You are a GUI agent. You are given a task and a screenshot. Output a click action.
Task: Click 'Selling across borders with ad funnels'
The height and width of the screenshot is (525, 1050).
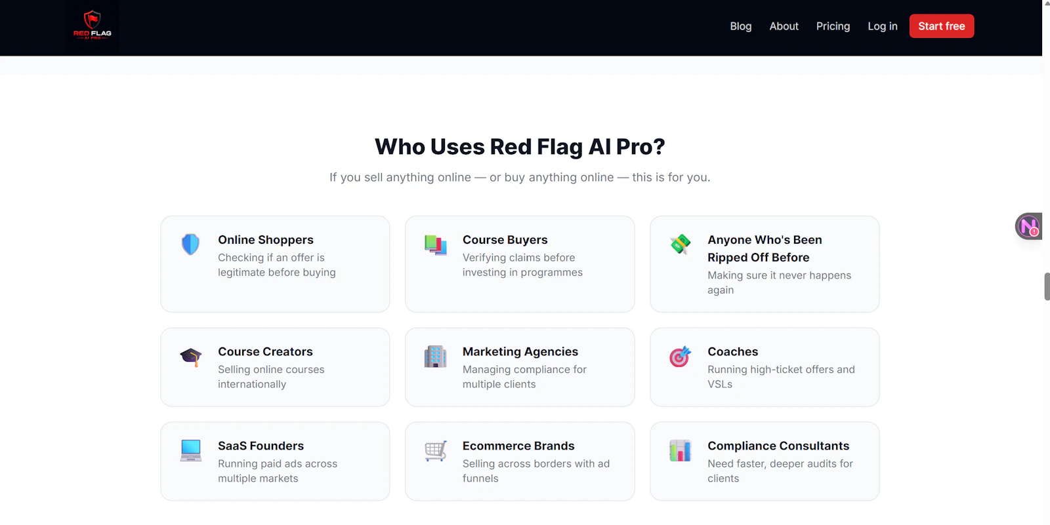coord(536,471)
